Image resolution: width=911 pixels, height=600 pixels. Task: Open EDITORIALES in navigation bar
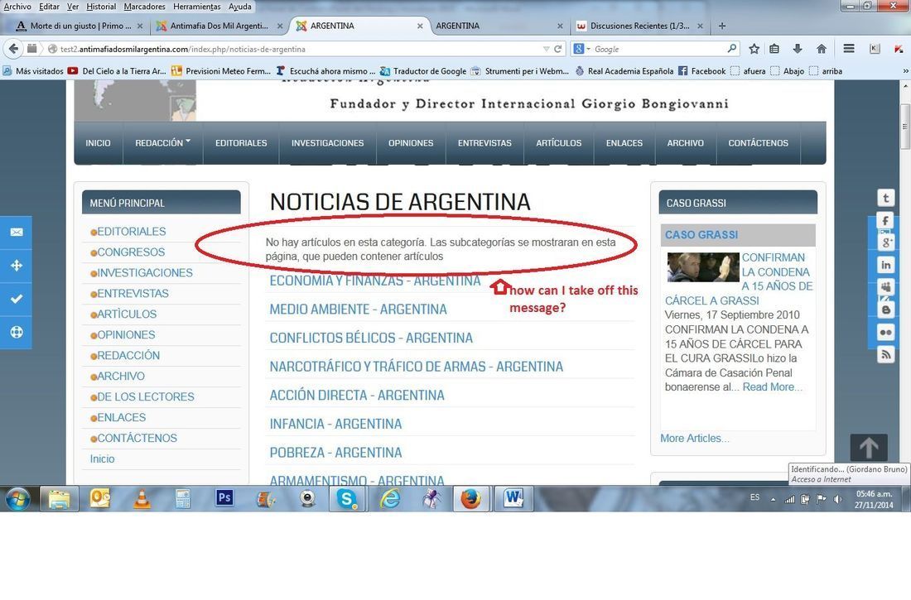[x=241, y=143]
